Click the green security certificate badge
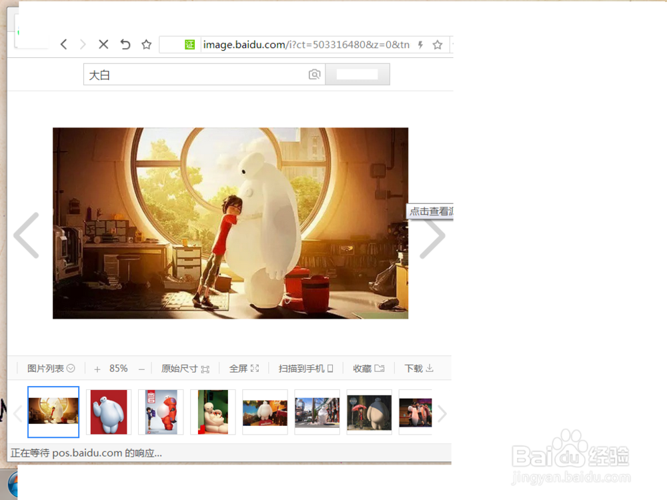 pyautogui.click(x=189, y=45)
